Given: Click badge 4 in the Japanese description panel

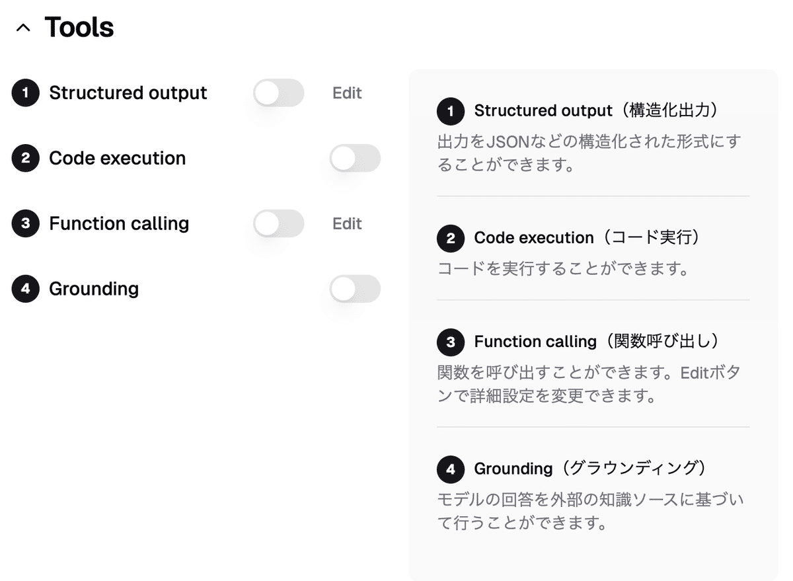Looking at the screenshot, I should coord(451,469).
